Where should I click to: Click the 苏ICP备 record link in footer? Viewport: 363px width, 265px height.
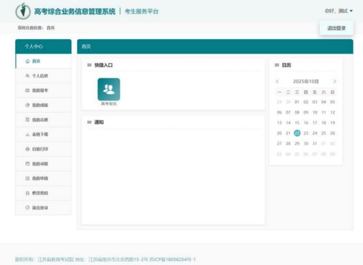[172, 259]
